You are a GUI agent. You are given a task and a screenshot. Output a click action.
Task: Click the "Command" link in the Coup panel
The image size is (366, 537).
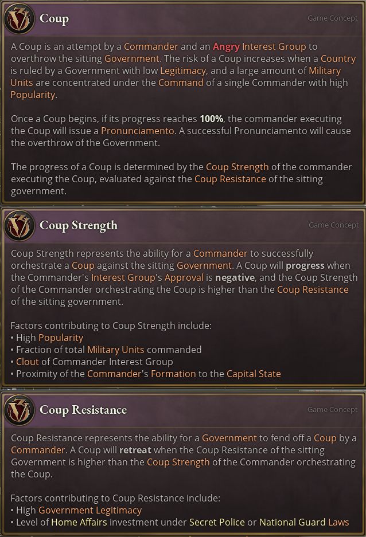pos(181,83)
